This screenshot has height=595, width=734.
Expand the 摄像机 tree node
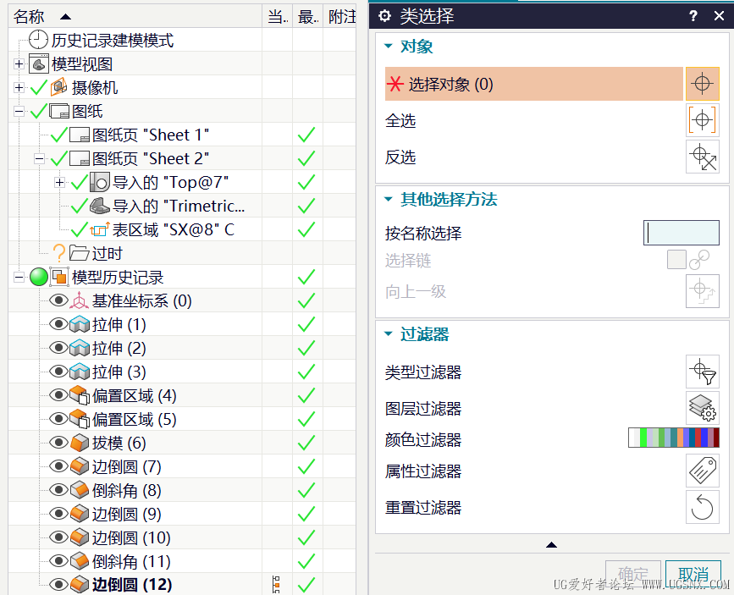pyautogui.click(x=19, y=87)
